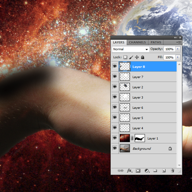Select the Layer 7 name
192x192 pixels.
pyautogui.click(x=138, y=77)
